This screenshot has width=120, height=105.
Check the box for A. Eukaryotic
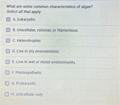coord(8,19)
